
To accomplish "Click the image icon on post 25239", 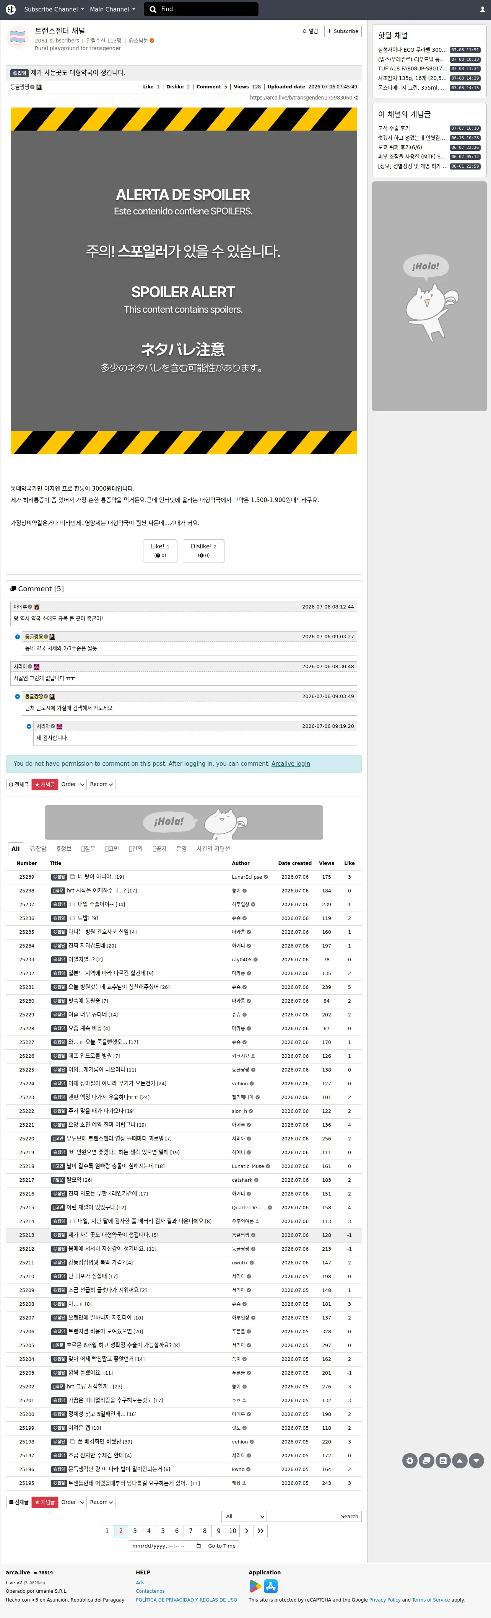I will (x=72, y=877).
